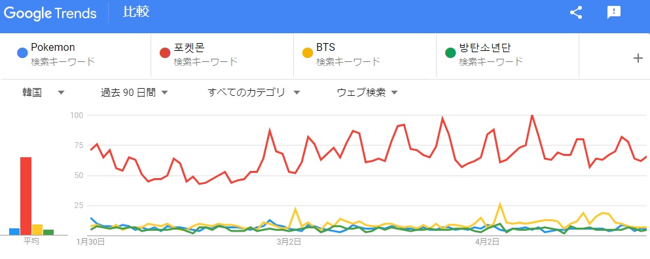The height and width of the screenshot is (259, 650).
Task: Click the share icon in header
Action: (x=576, y=13)
